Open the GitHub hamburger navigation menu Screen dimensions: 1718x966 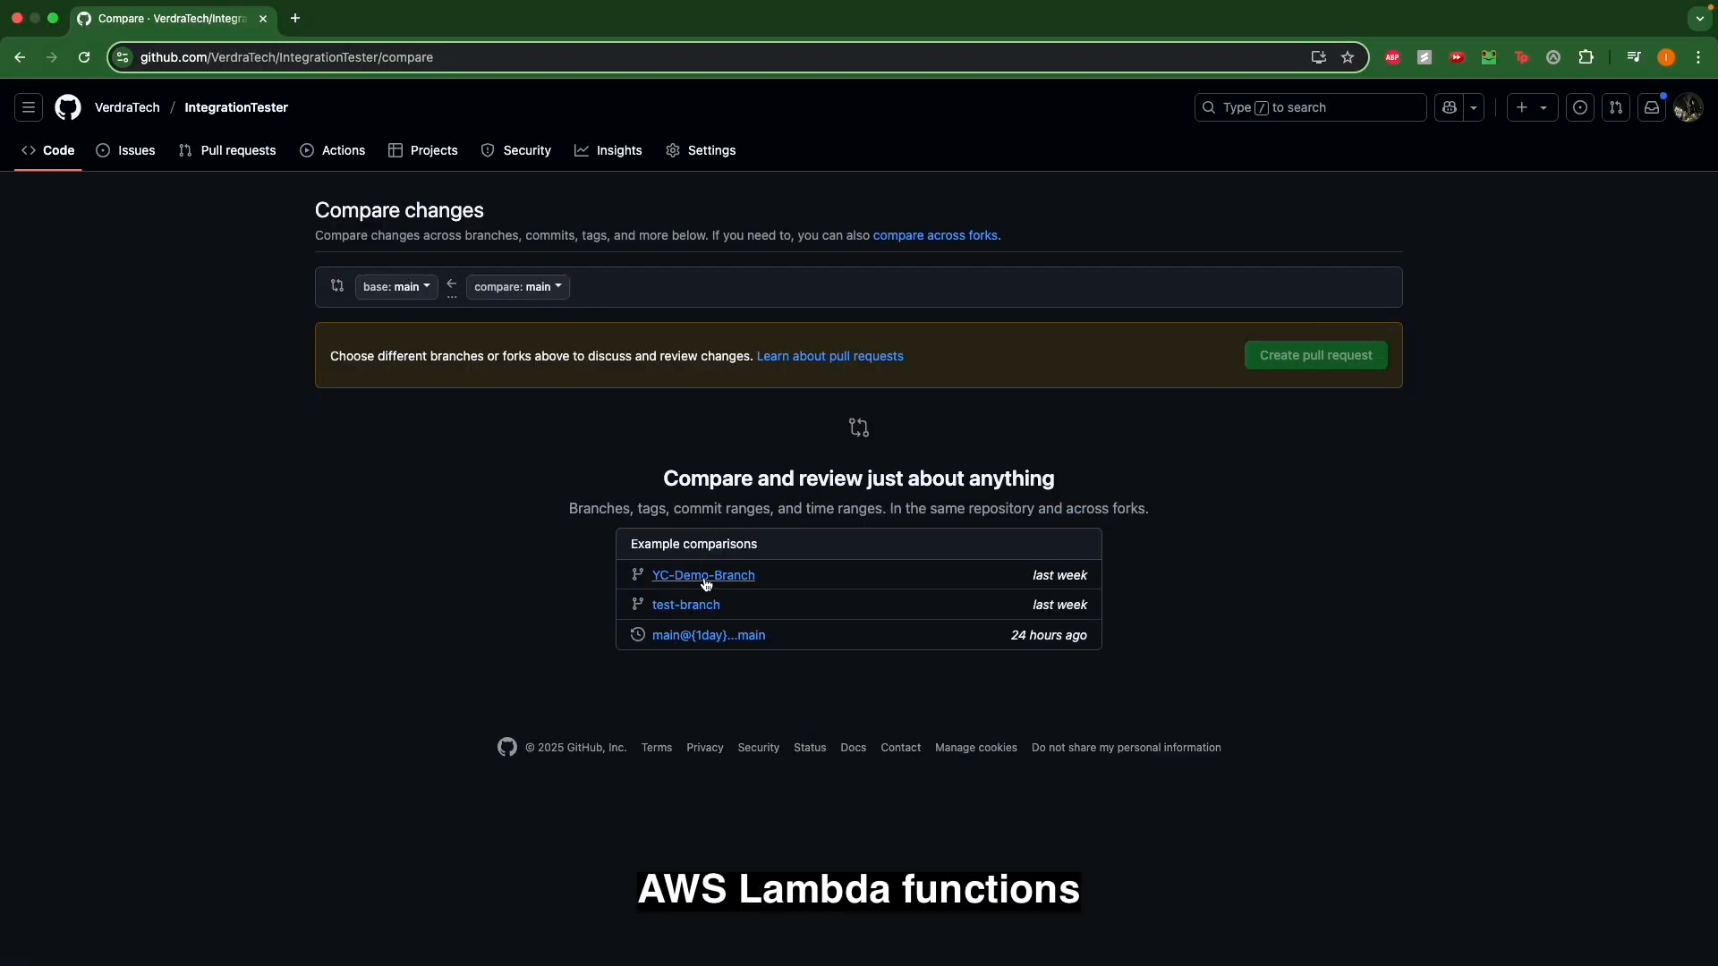click(29, 107)
